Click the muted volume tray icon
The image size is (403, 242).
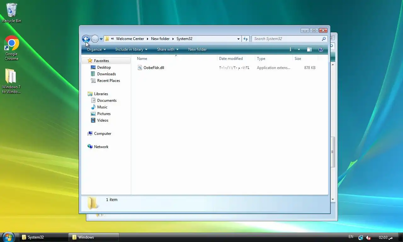point(368,238)
